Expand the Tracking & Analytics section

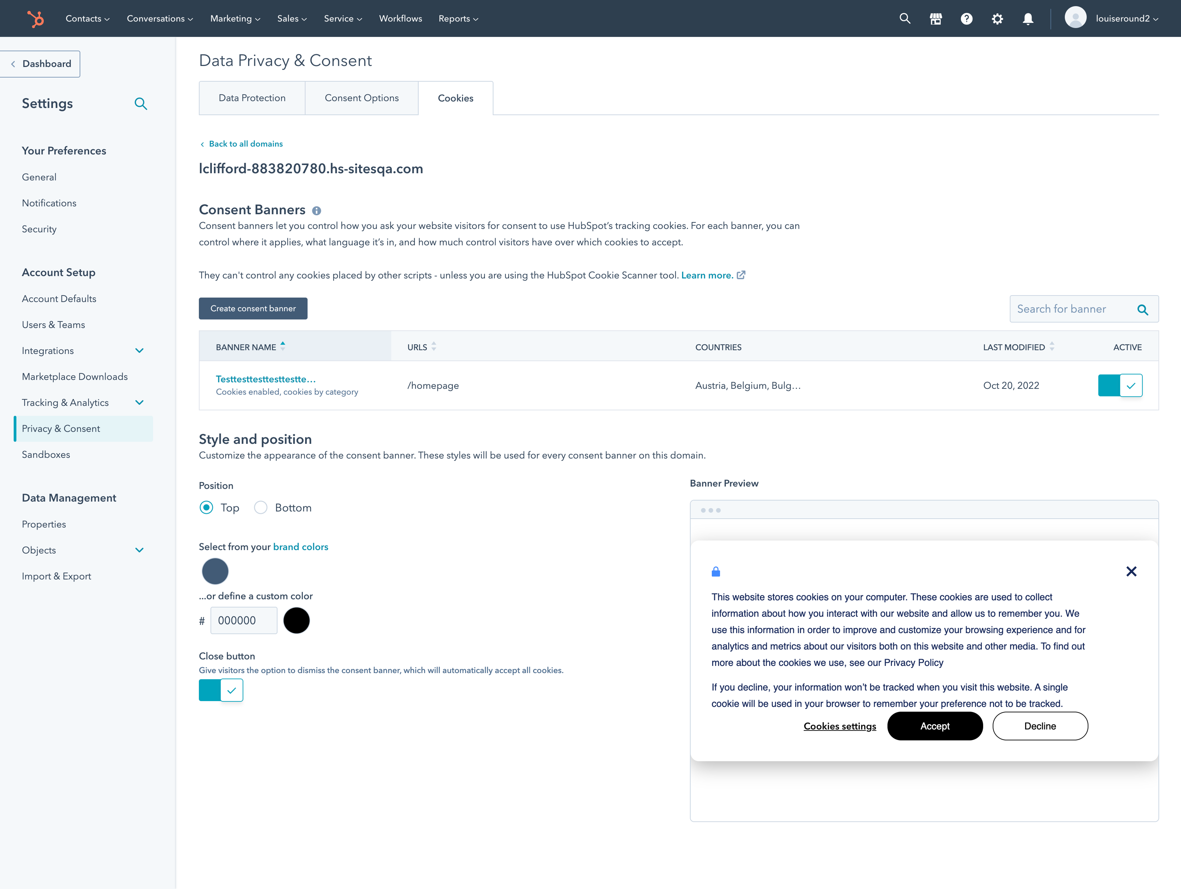(x=139, y=402)
